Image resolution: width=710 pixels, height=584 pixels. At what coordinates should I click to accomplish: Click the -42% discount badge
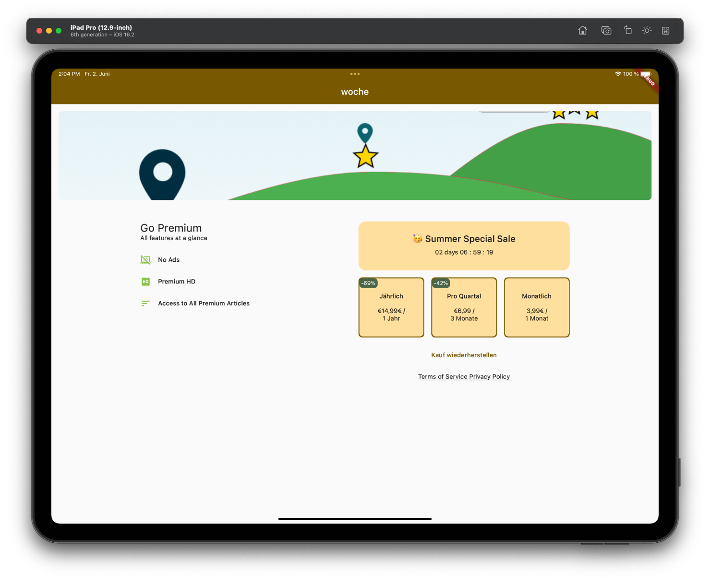pyautogui.click(x=441, y=283)
